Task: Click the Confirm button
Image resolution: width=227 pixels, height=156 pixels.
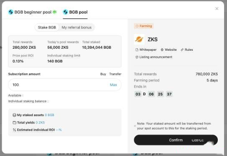Action: (x=176, y=140)
